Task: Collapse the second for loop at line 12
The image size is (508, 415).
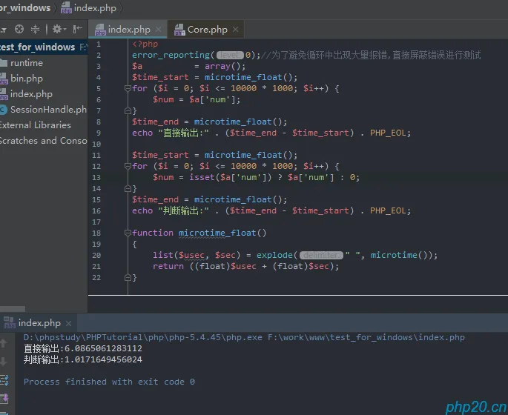Action: [128, 166]
